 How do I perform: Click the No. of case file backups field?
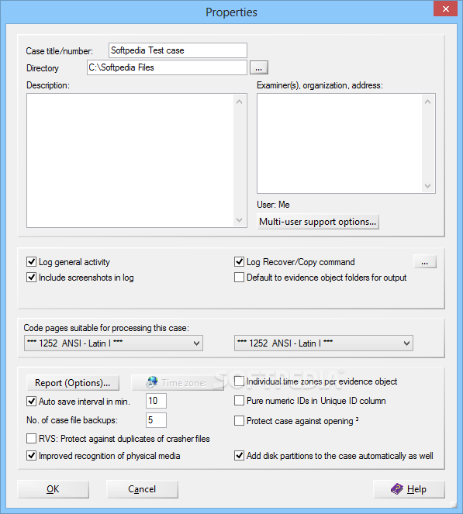click(x=156, y=420)
